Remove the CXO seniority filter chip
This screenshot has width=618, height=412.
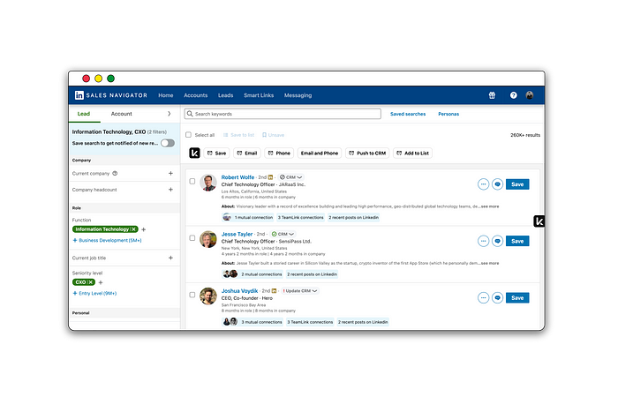click(90, 282)
